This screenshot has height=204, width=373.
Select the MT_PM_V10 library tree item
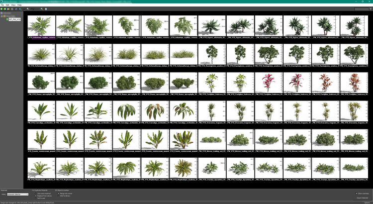coord(15,19)
